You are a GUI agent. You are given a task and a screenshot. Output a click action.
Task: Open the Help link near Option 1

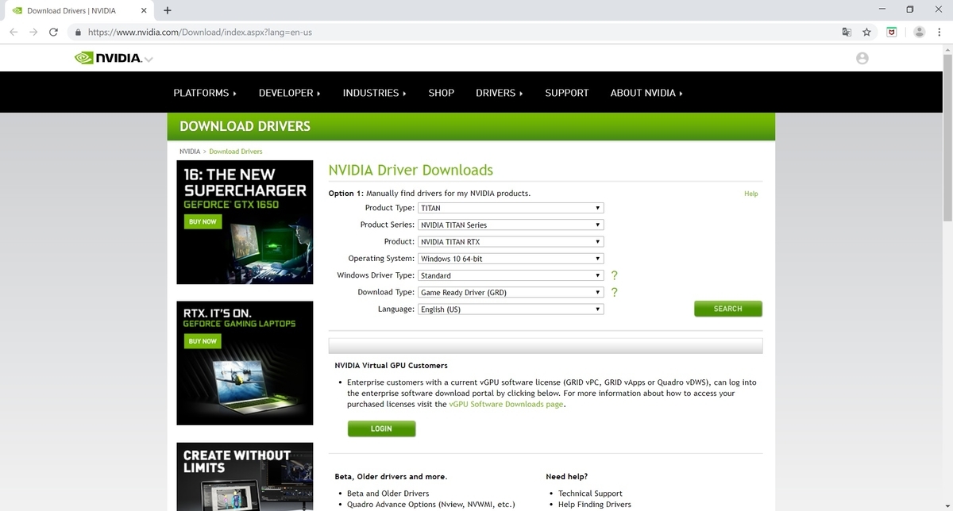point(750,194)
